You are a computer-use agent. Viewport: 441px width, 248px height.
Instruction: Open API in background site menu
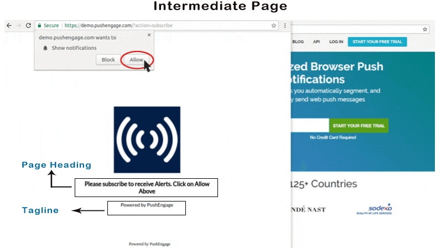(x=317, y=42)
